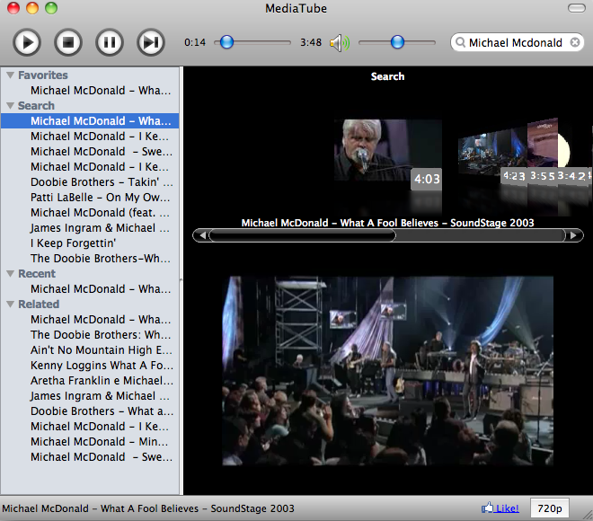Image resolution: width=593 pixels, height=521 pixels.
Task: Click the total time 3:48
Action: [311, 42]
